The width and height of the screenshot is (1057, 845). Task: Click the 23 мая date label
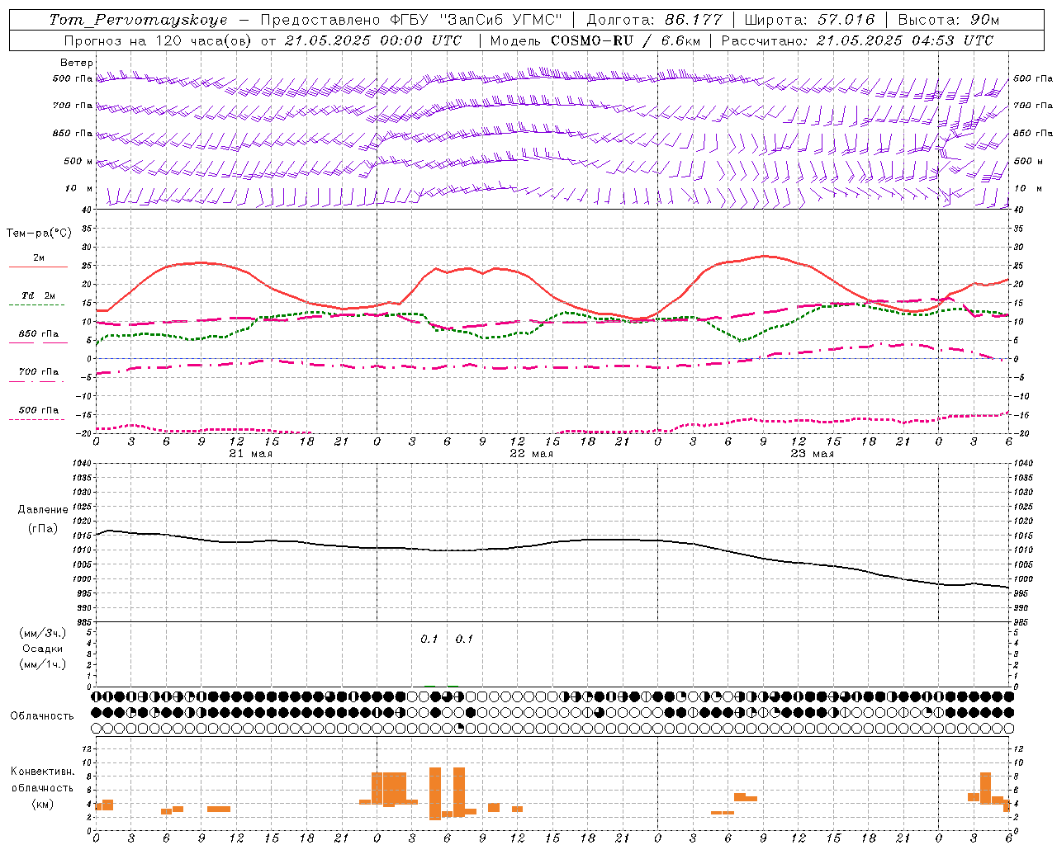pyautogui.click(x=812, y=454)
